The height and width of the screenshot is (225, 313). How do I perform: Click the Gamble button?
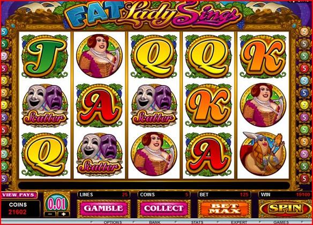pyautogui.click(x=103, y=208)
